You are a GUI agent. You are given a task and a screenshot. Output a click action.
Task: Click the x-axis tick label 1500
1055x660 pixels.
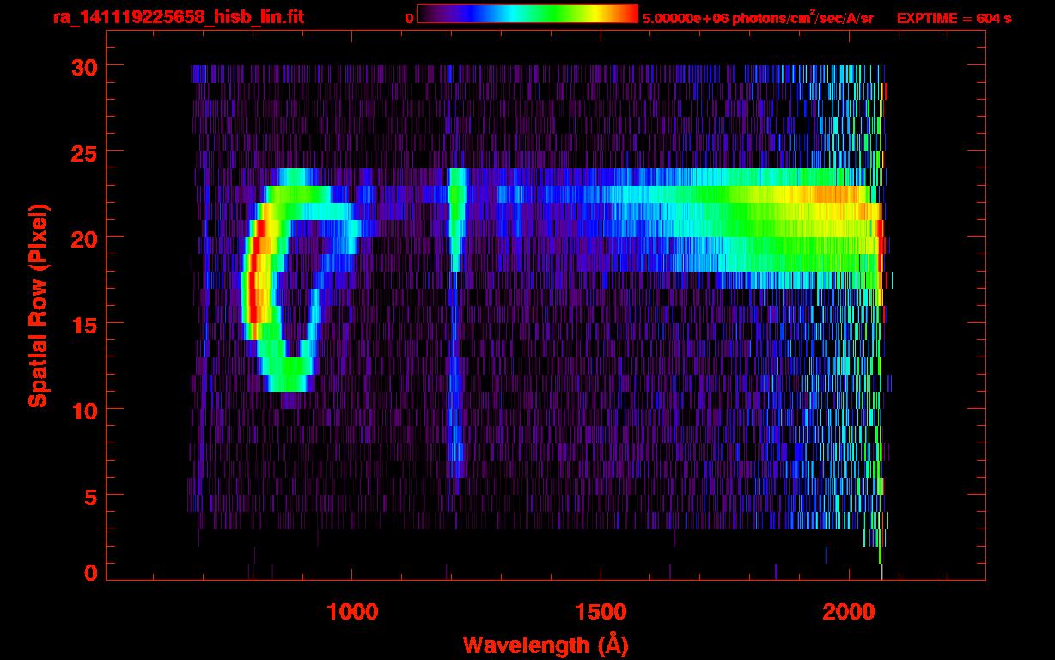(601, 611)
